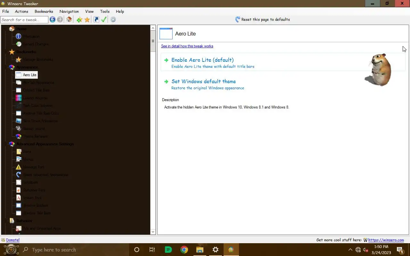Image resolution: width=410 pixels, height=256 pixels.
Task: Open Windows Settings gear in taskbar
Action: 216,250
